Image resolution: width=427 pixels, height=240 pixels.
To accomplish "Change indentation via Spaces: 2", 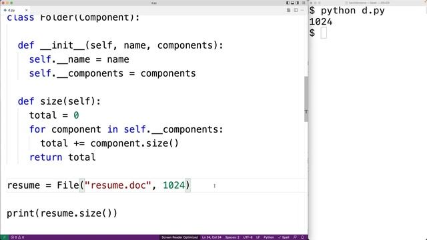I will coord(232,237).
